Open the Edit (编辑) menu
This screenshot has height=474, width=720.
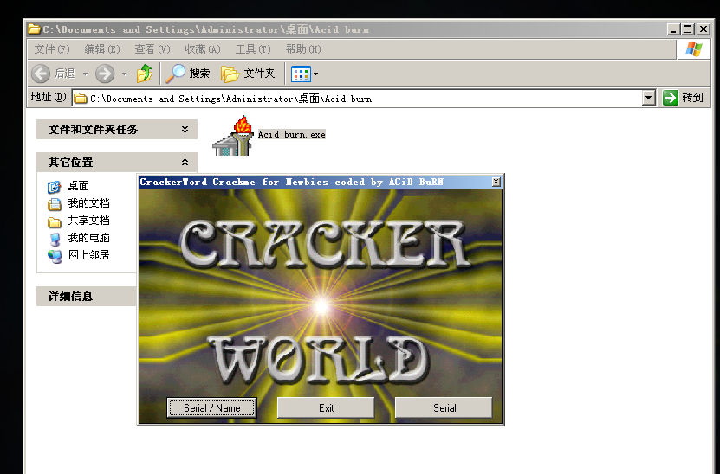click(x=102, y=49)
